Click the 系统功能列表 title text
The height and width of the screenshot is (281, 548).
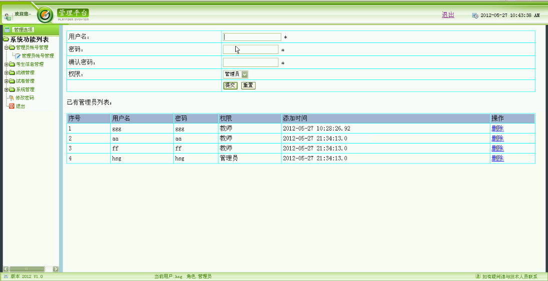(x=30, y=39)
